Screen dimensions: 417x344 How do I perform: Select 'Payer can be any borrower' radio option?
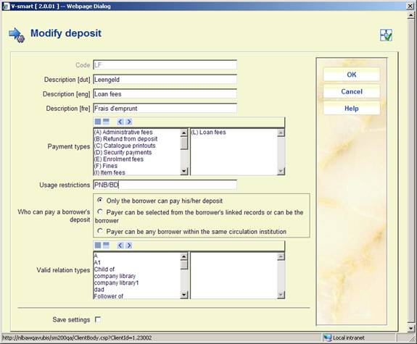pyautogui.click(x=100, y=231)
